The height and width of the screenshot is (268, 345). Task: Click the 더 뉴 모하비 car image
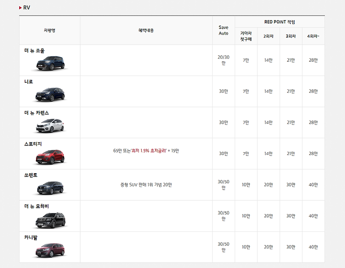50,221
